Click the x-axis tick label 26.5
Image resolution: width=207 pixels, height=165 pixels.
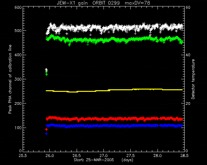coord(77,156)
